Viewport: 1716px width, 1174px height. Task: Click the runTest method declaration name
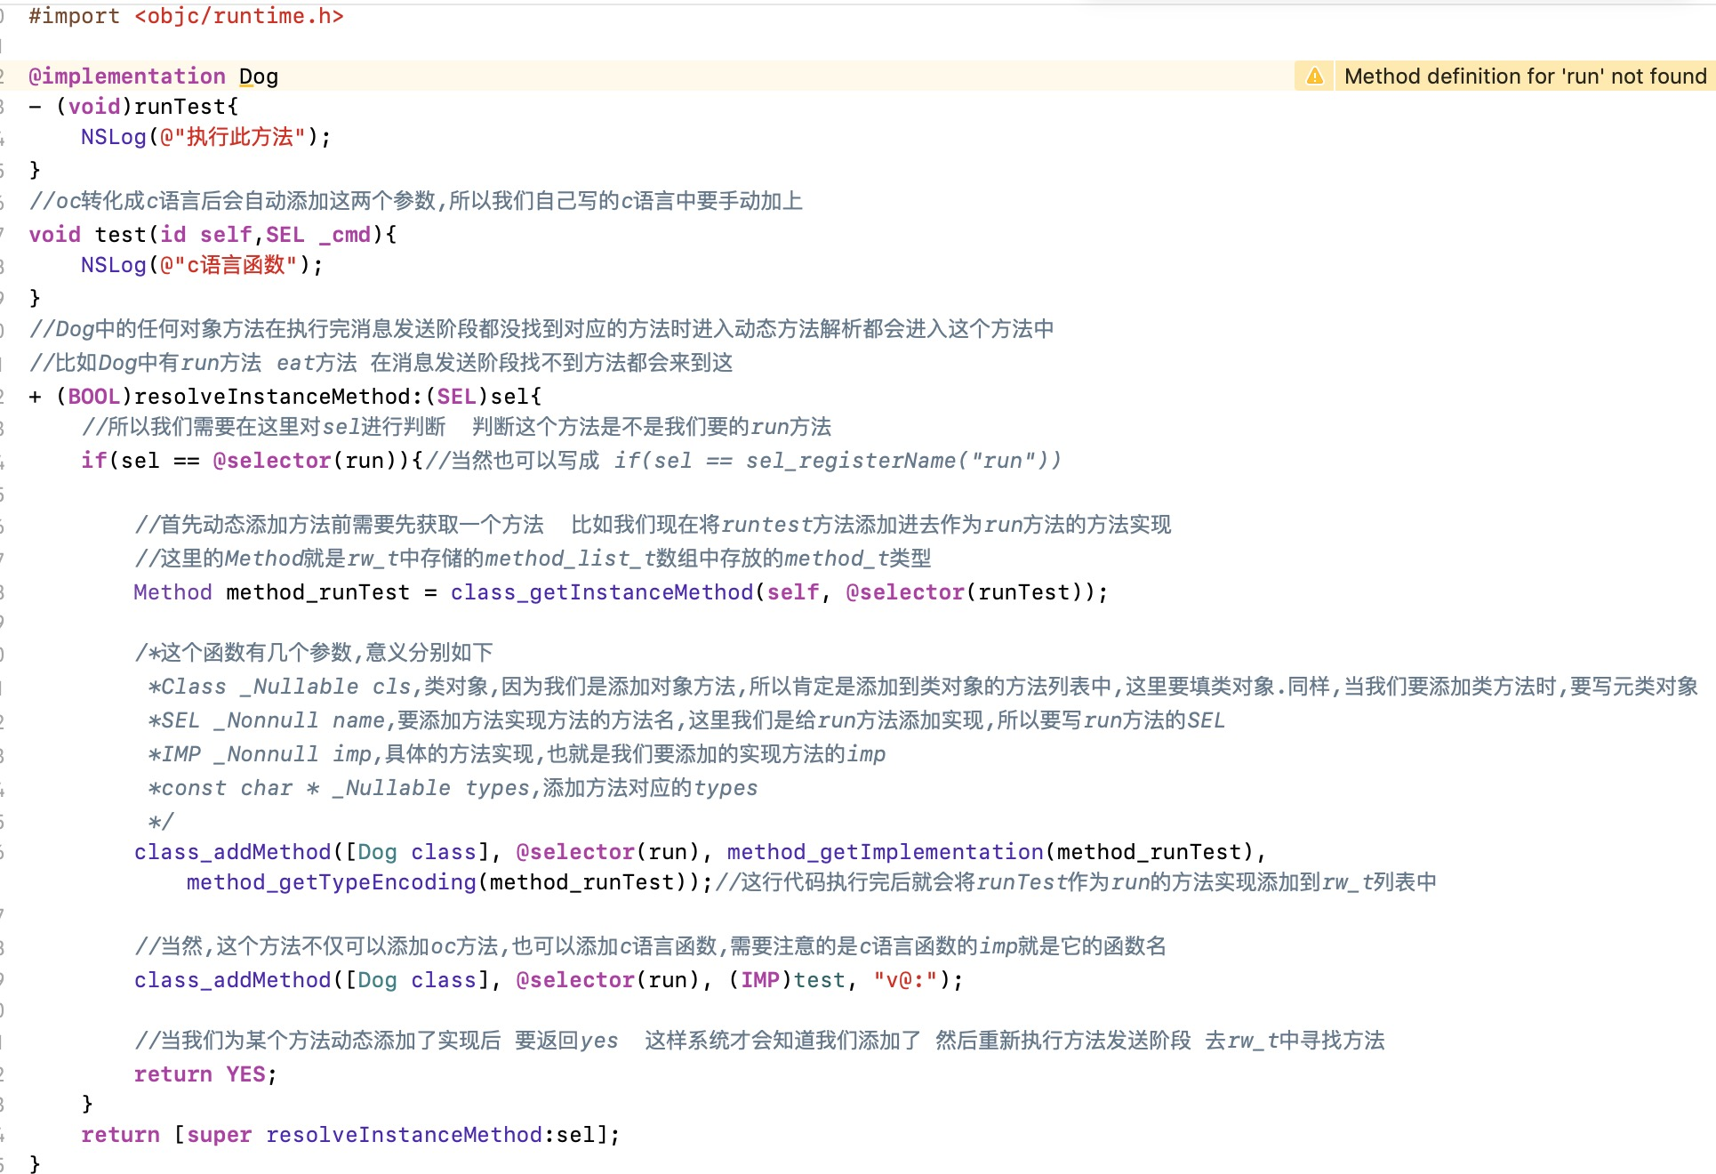pyautogui.click(x=180, y=107)
